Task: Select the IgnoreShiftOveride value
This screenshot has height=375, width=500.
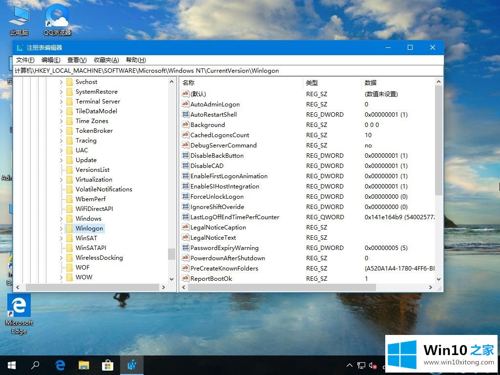Action: (x=217, y=207)
